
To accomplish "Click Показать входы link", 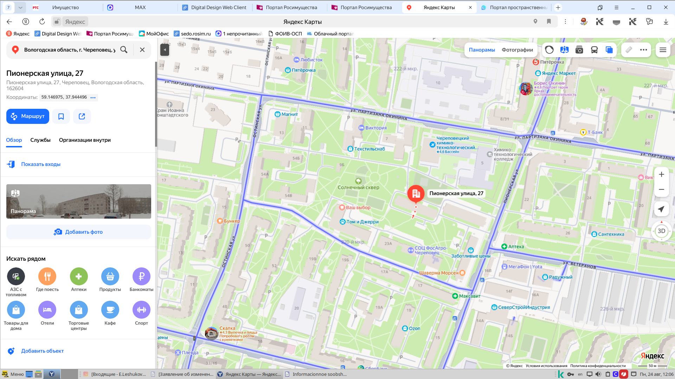I will [41, 164].
